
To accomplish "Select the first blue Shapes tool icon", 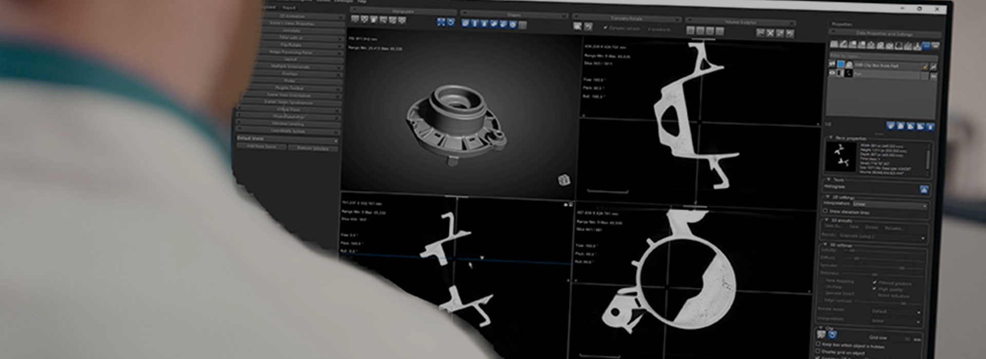I will (x=465, y=23).
